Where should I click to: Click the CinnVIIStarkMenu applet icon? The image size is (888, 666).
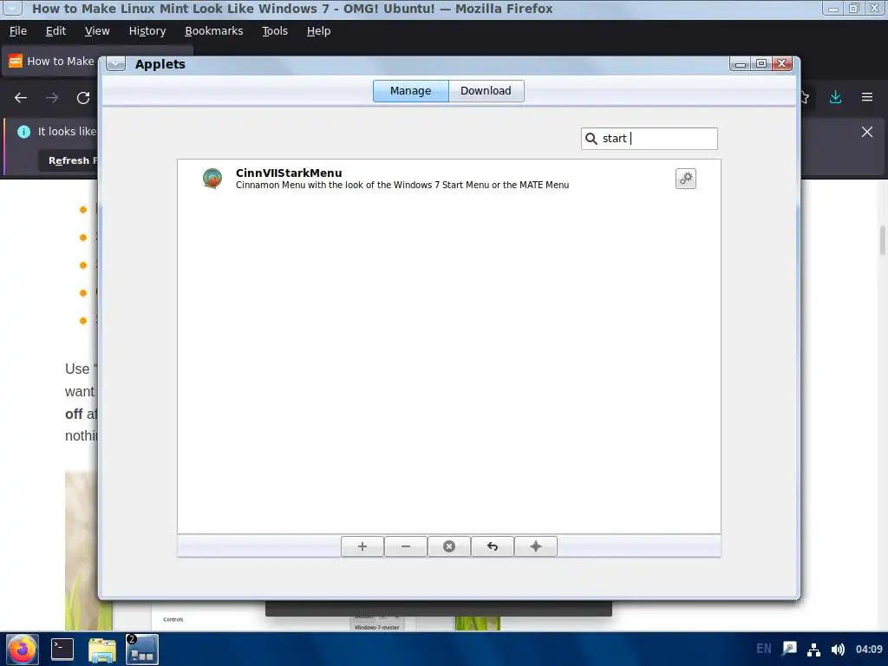point(212,179)
